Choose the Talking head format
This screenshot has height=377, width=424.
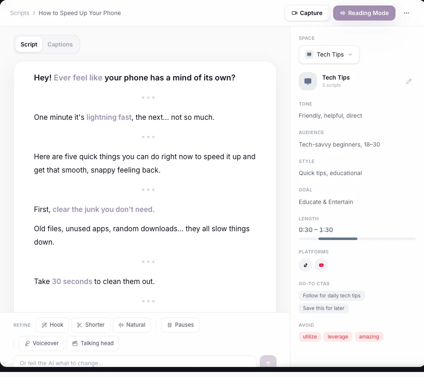[93, 343]
